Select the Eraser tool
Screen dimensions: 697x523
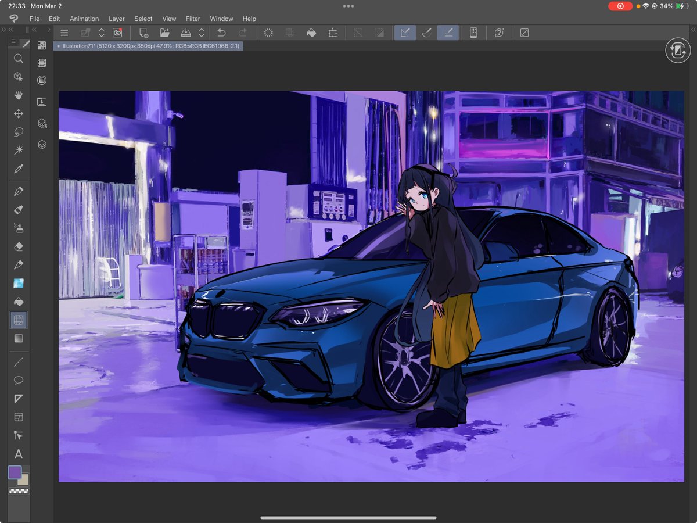tap(19, 246)
